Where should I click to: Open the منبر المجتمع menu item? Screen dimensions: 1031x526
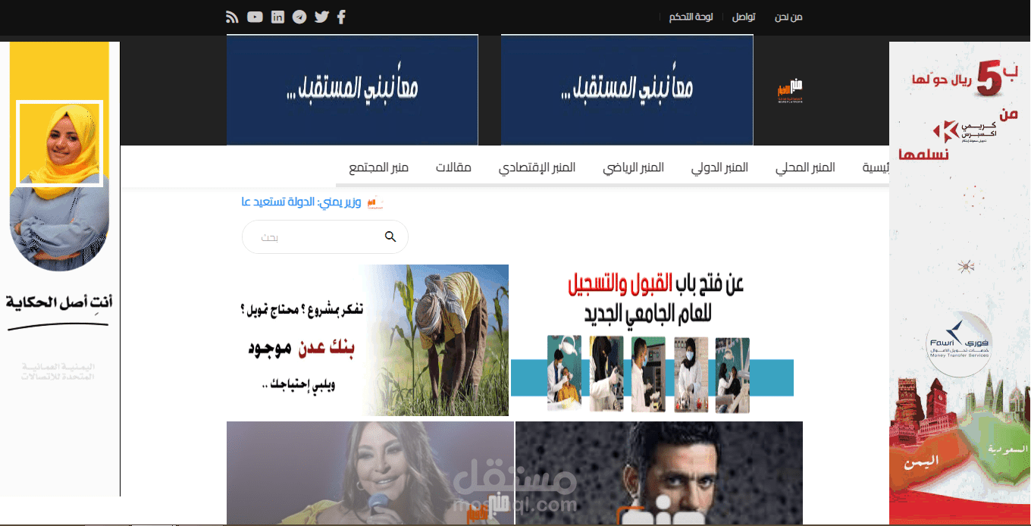click(x=378, y=168)
